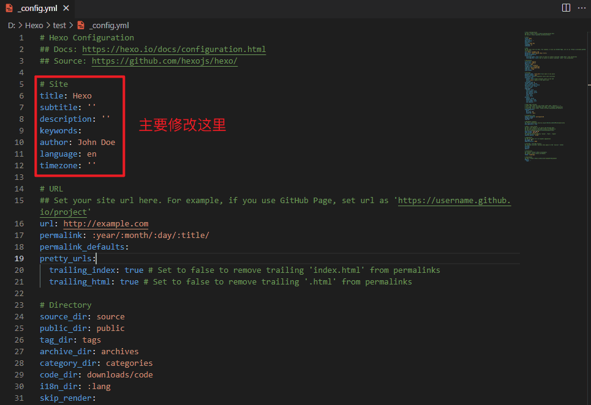Click 'code_dir: downloads/code' line
The height and width of the screenshot is (405, 591).
click(x=96, y=375)
